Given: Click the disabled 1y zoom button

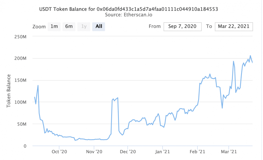Looking at the screenshot, I should click(x=84, y=26).
